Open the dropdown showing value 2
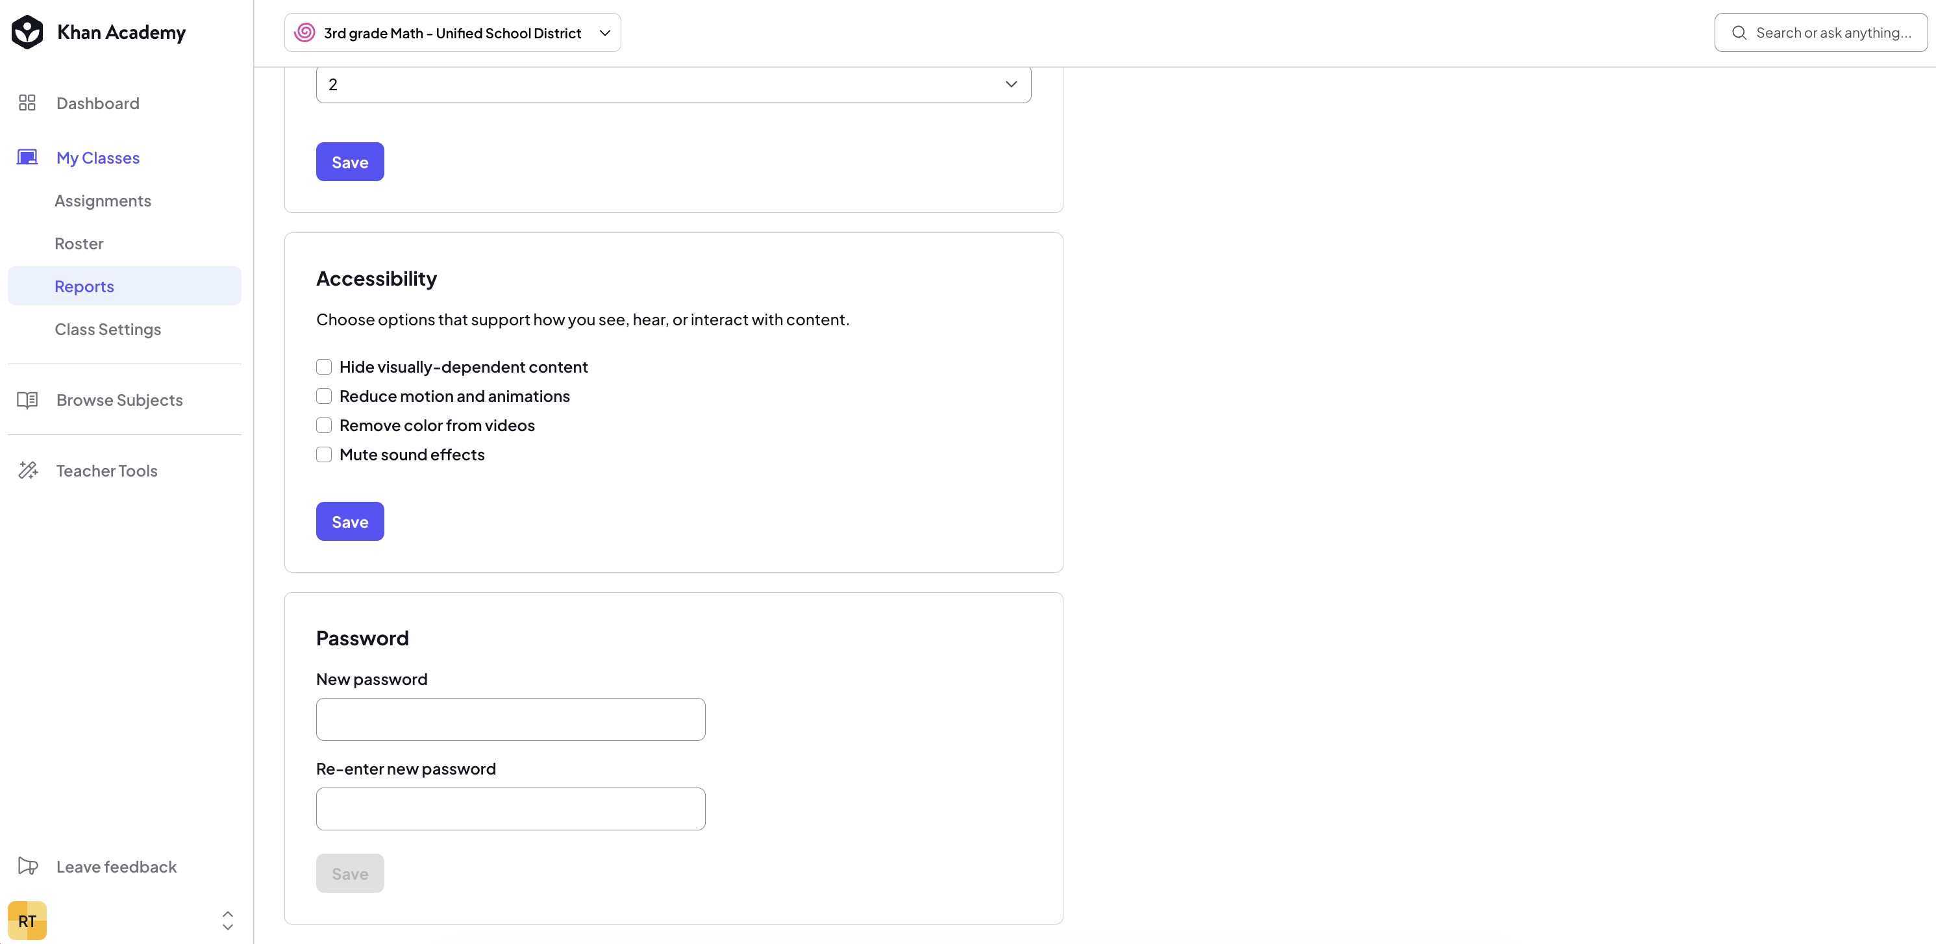Image resolution: width=1936 pixels, height=944 pixels. pyautogui.click(x=673, y=84)
